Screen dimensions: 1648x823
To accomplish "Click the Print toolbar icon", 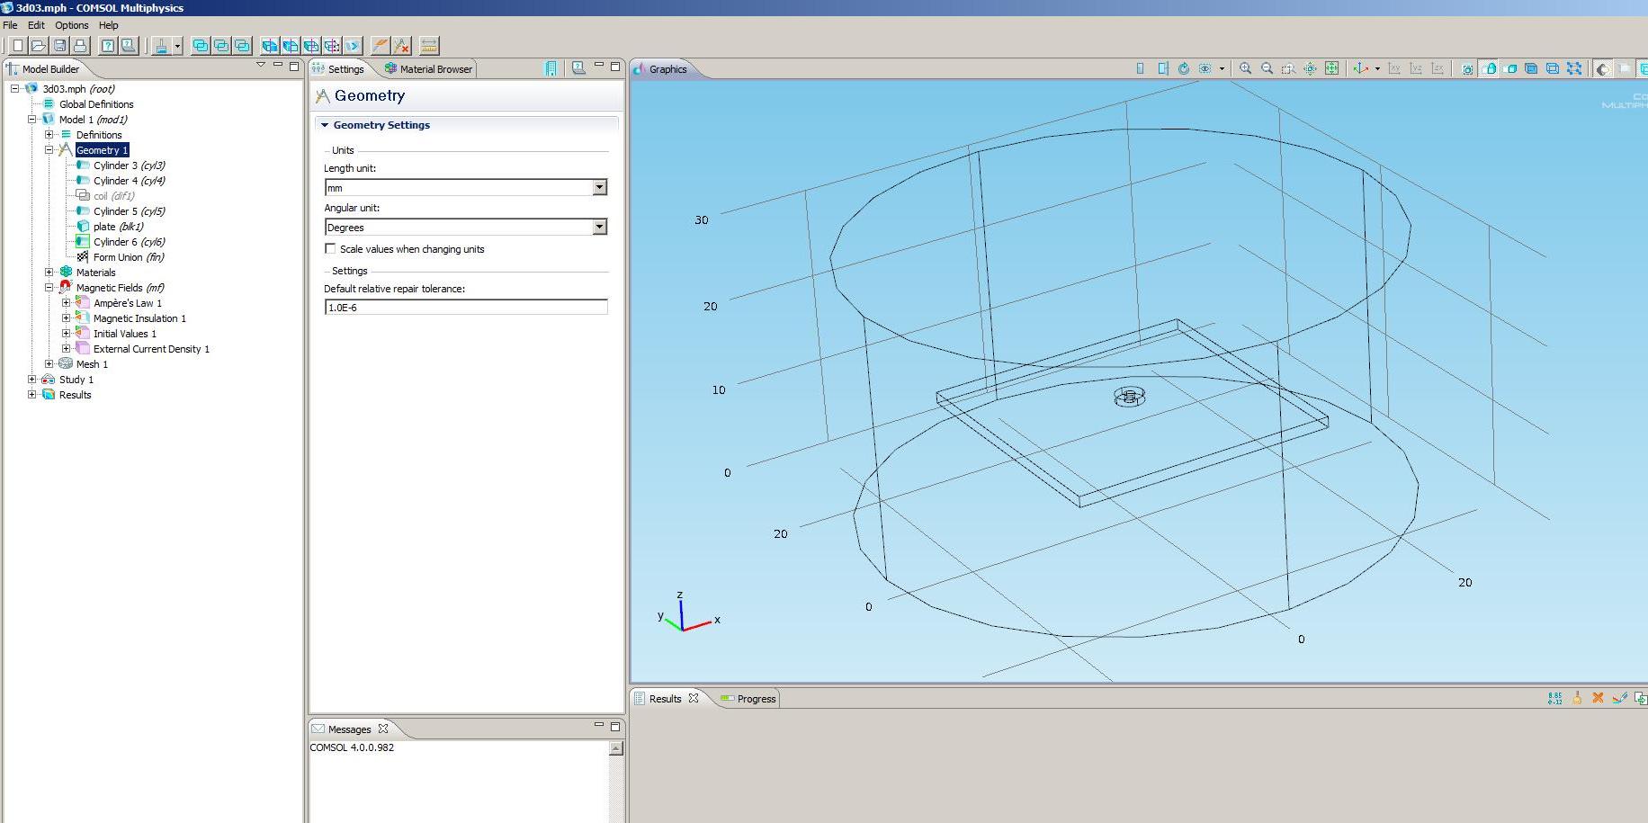I will click(x=80, y=46).
